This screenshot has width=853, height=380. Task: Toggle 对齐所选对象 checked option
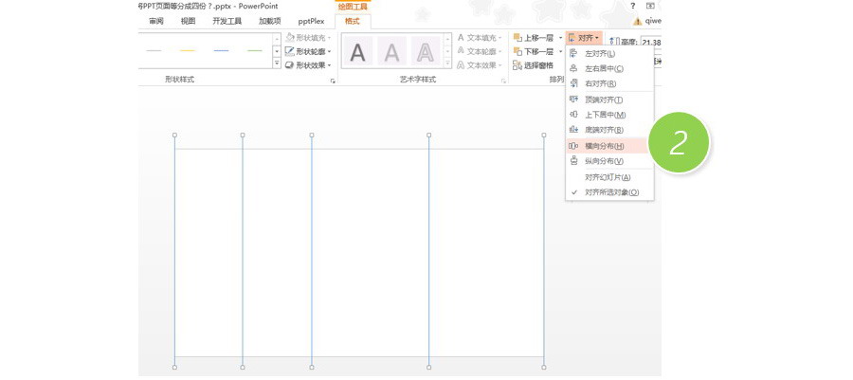pyautogui.click(x=611, y=192)
